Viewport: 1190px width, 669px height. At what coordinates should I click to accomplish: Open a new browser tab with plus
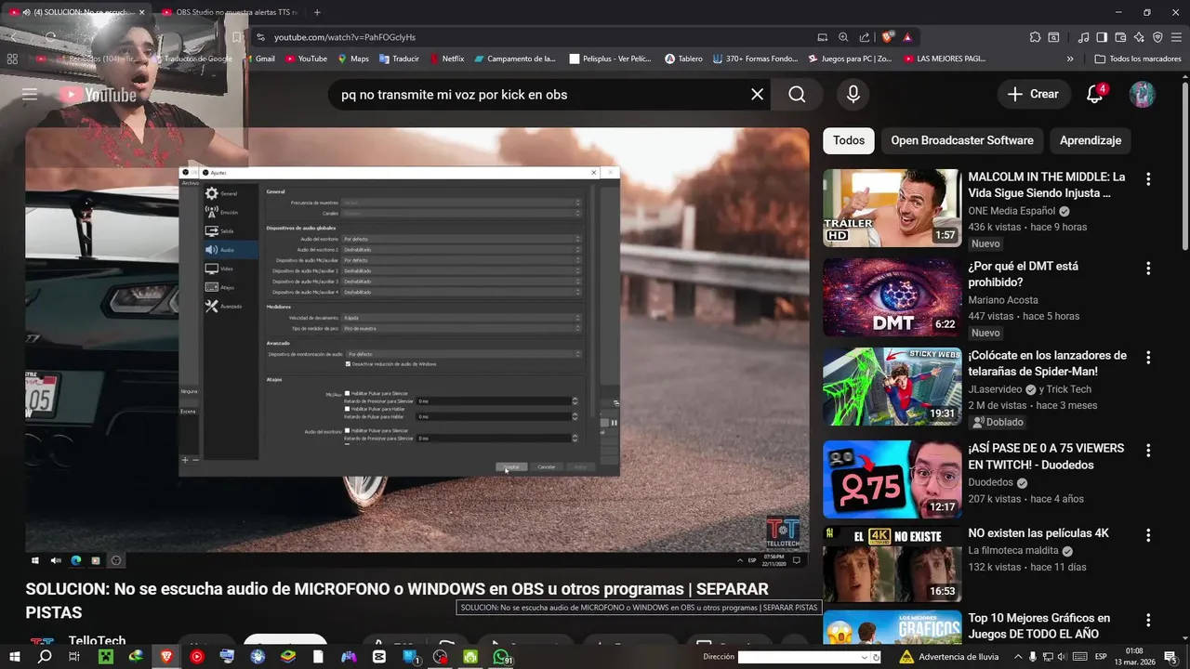317,12
